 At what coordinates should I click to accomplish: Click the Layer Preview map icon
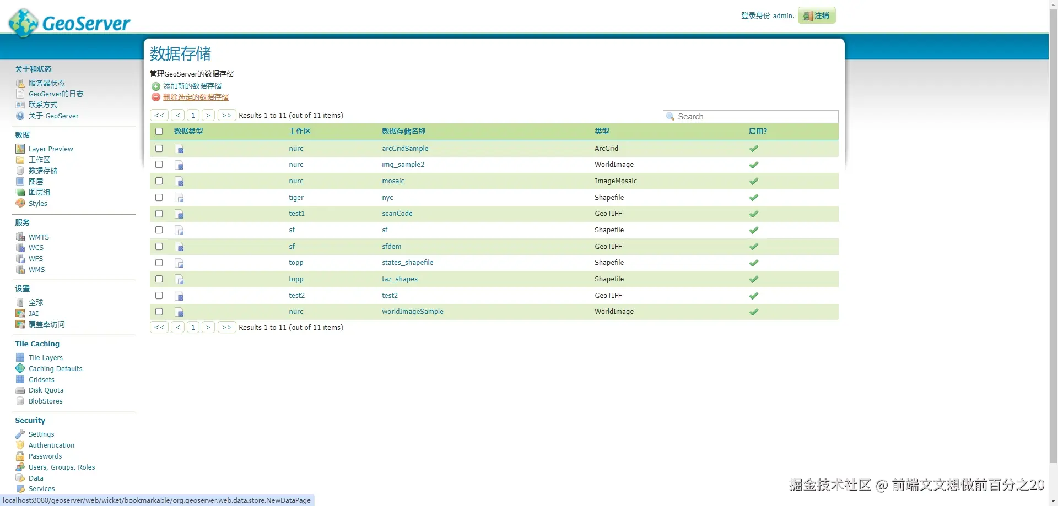(x=20, y=149)
